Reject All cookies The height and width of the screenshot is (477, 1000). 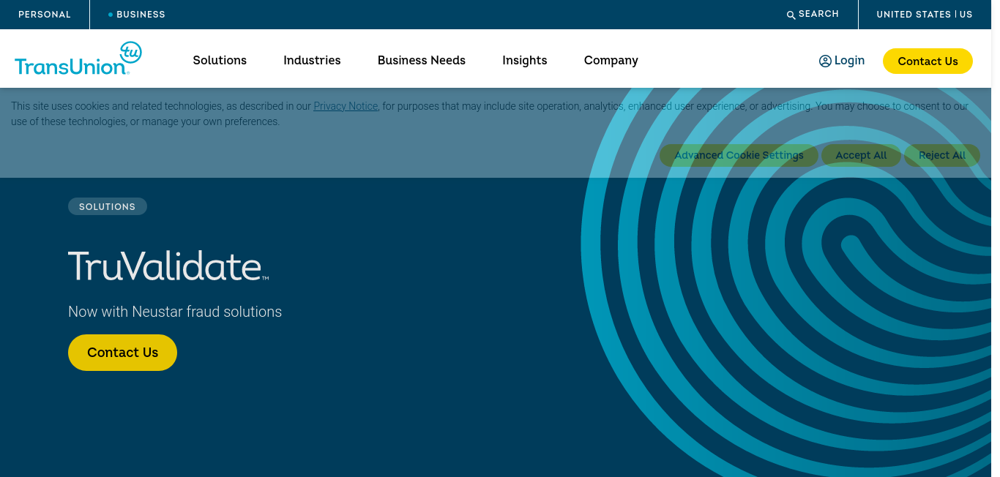[x=942, y=155]
